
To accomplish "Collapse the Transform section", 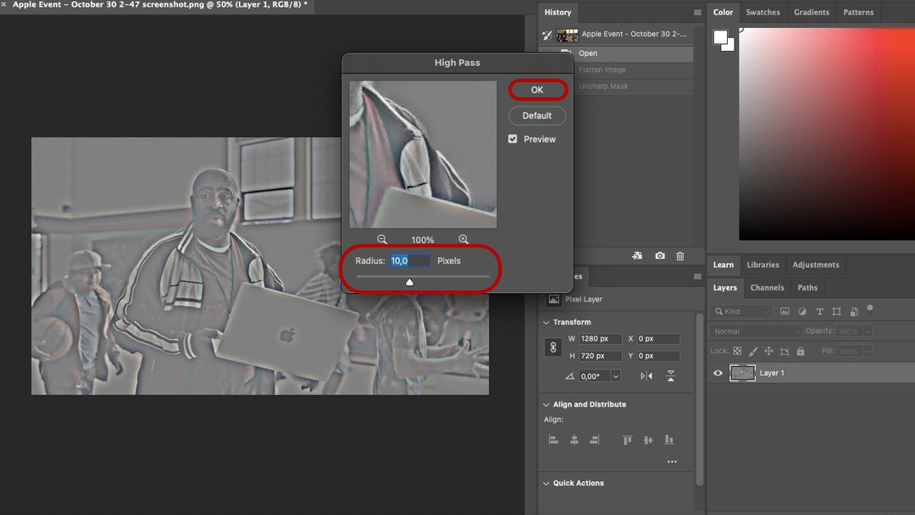I will pyautogui.click(x=545, y=323).
